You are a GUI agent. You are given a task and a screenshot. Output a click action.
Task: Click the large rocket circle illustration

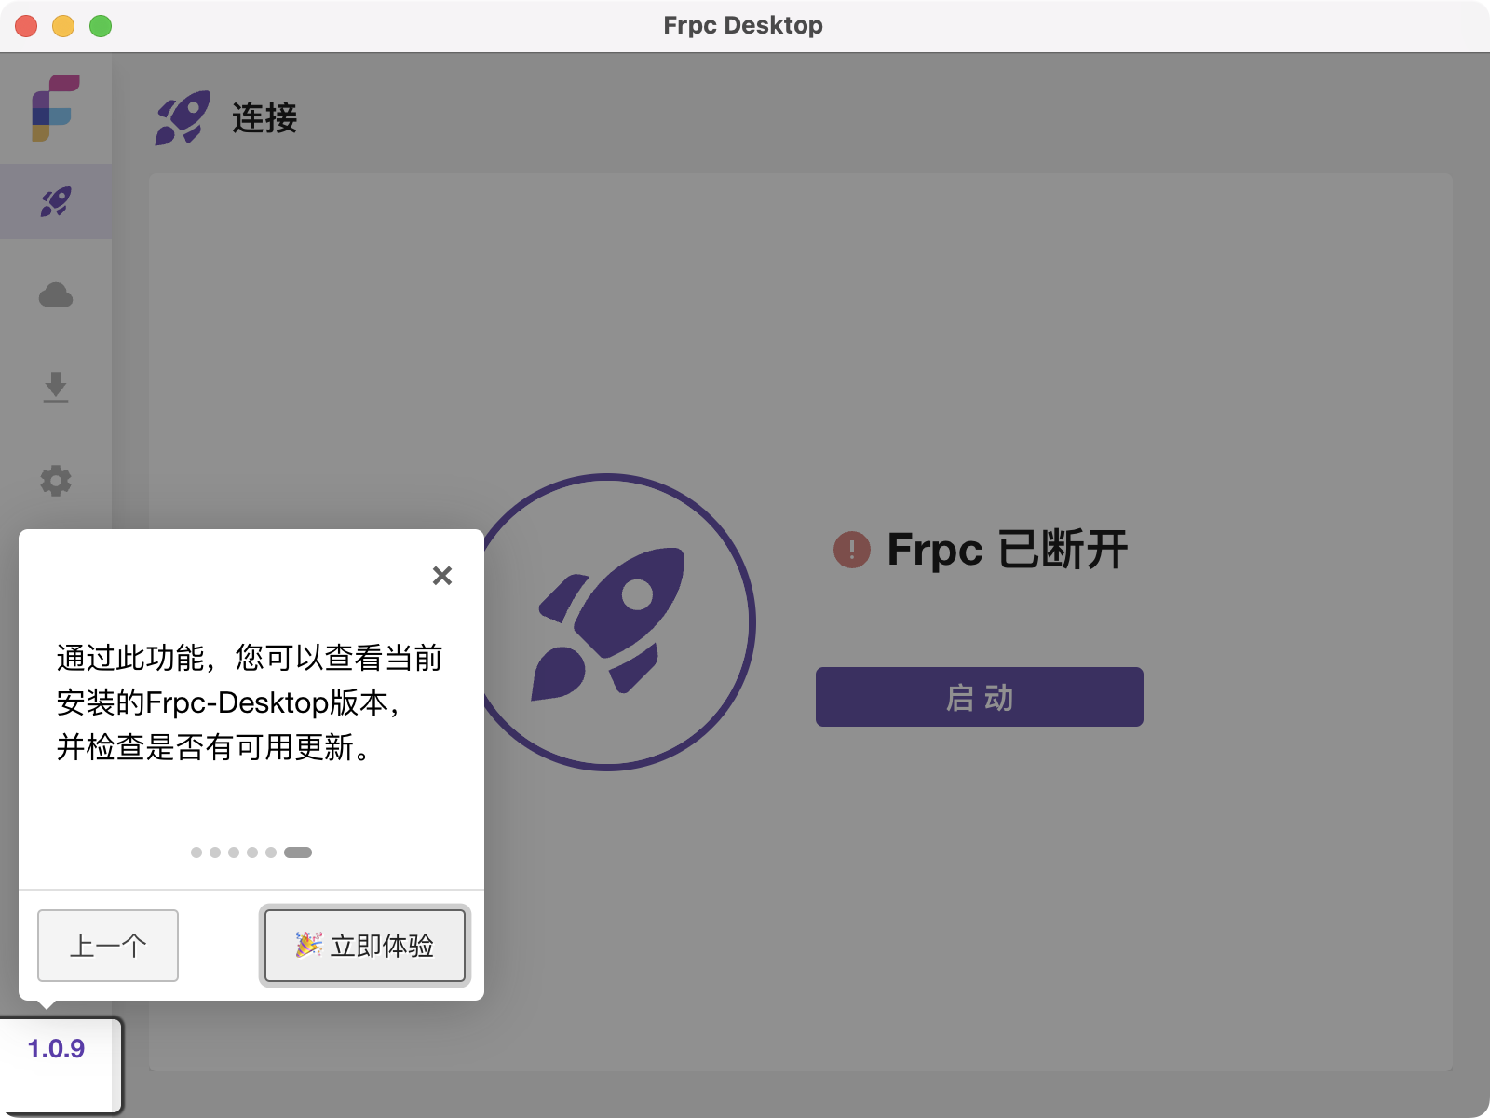tap(607, 622)
